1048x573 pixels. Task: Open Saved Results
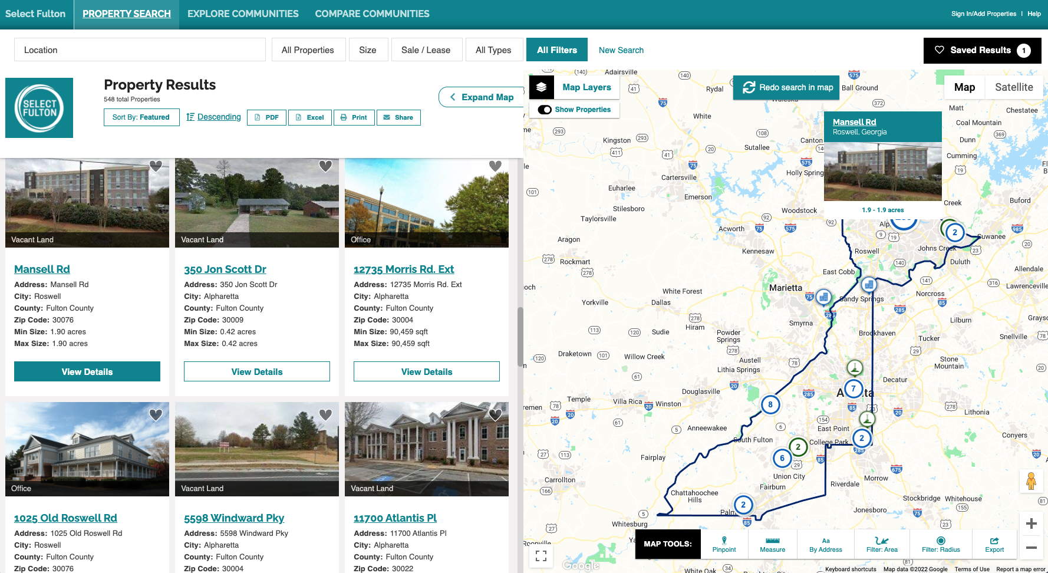[x=982, y=50]
